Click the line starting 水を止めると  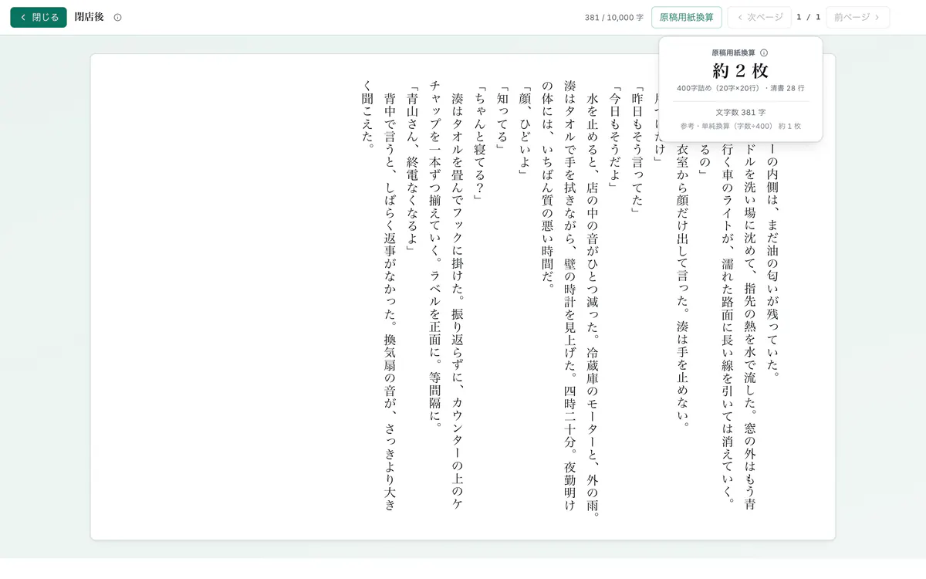[x=593, y=305]
